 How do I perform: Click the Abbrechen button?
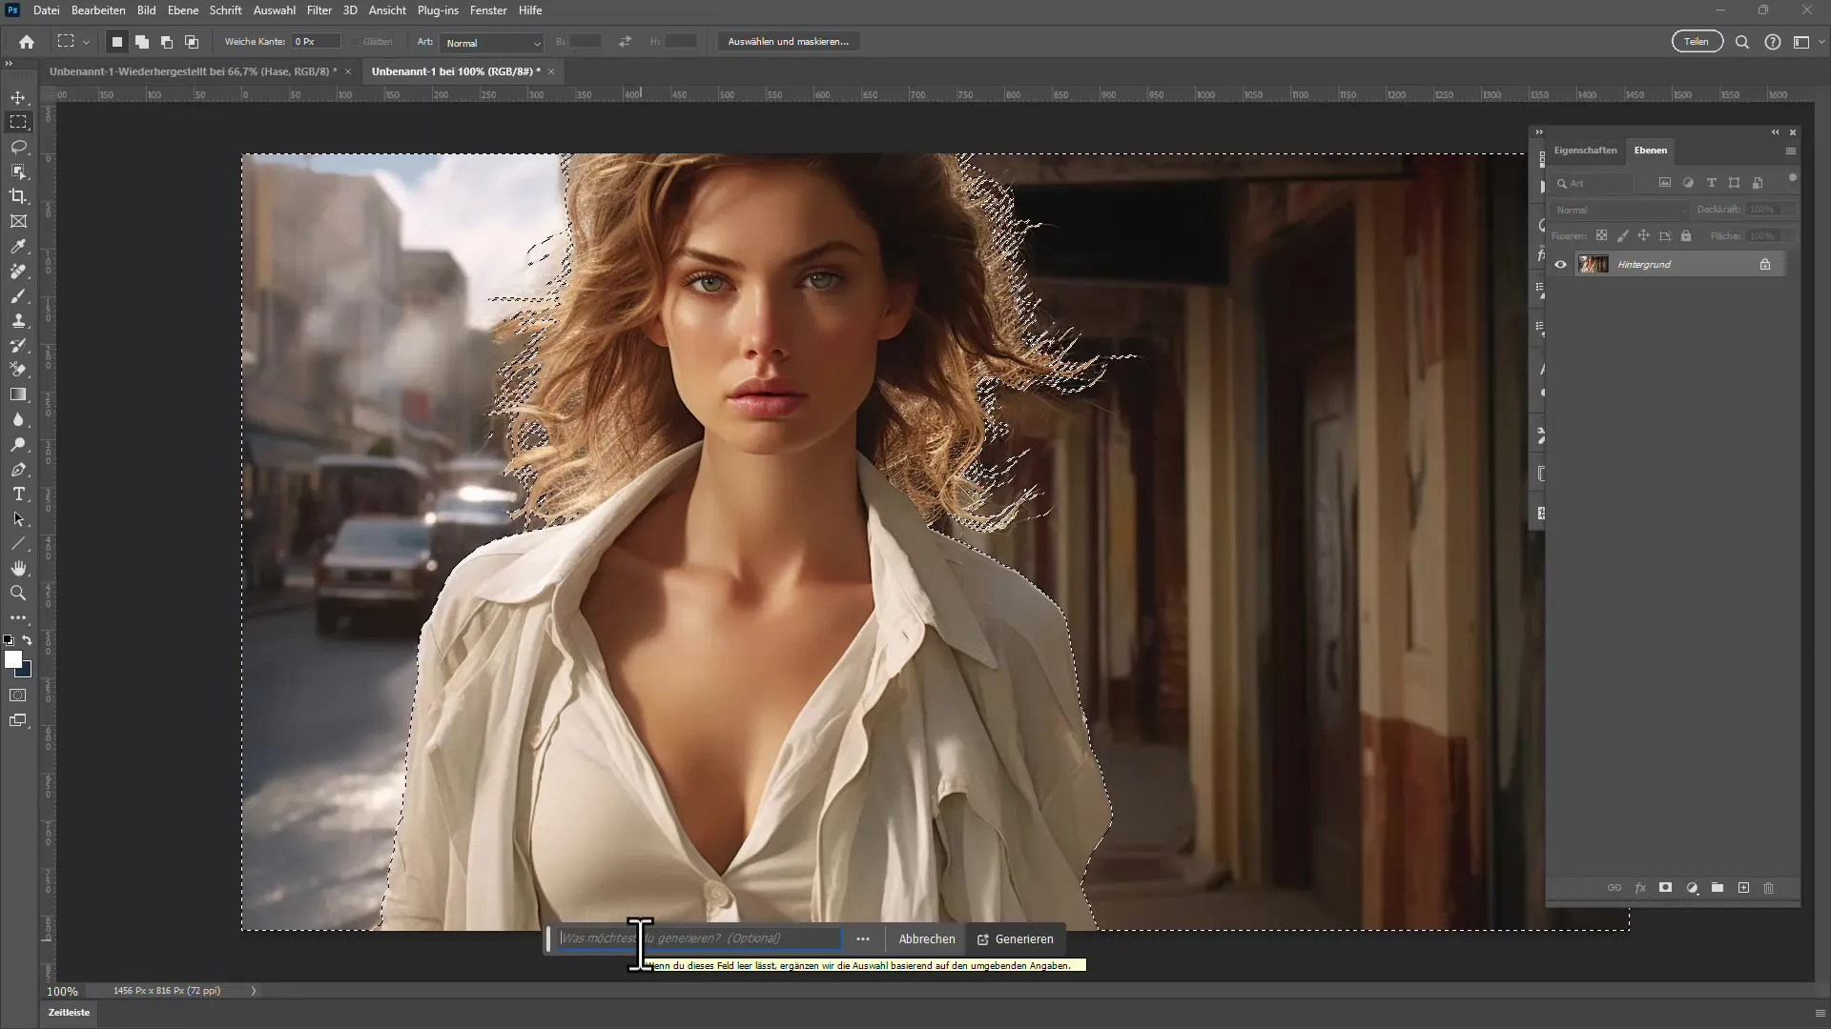[x=927, y=939]
